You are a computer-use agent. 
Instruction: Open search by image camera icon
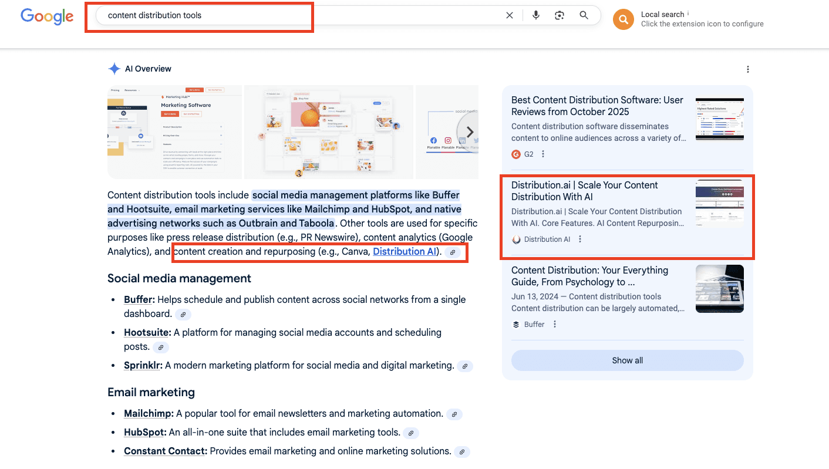tap(560, 15)
